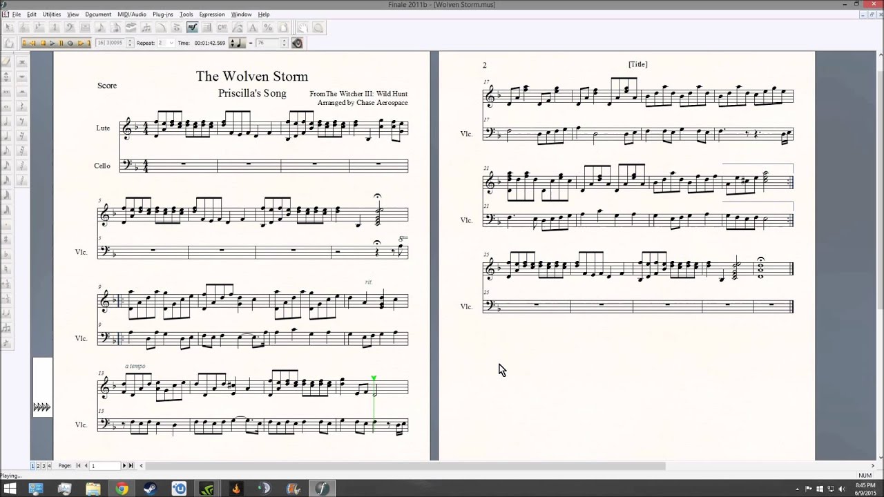Go to the first page
The width and height of the screenshot is (884, 497).
78,466
